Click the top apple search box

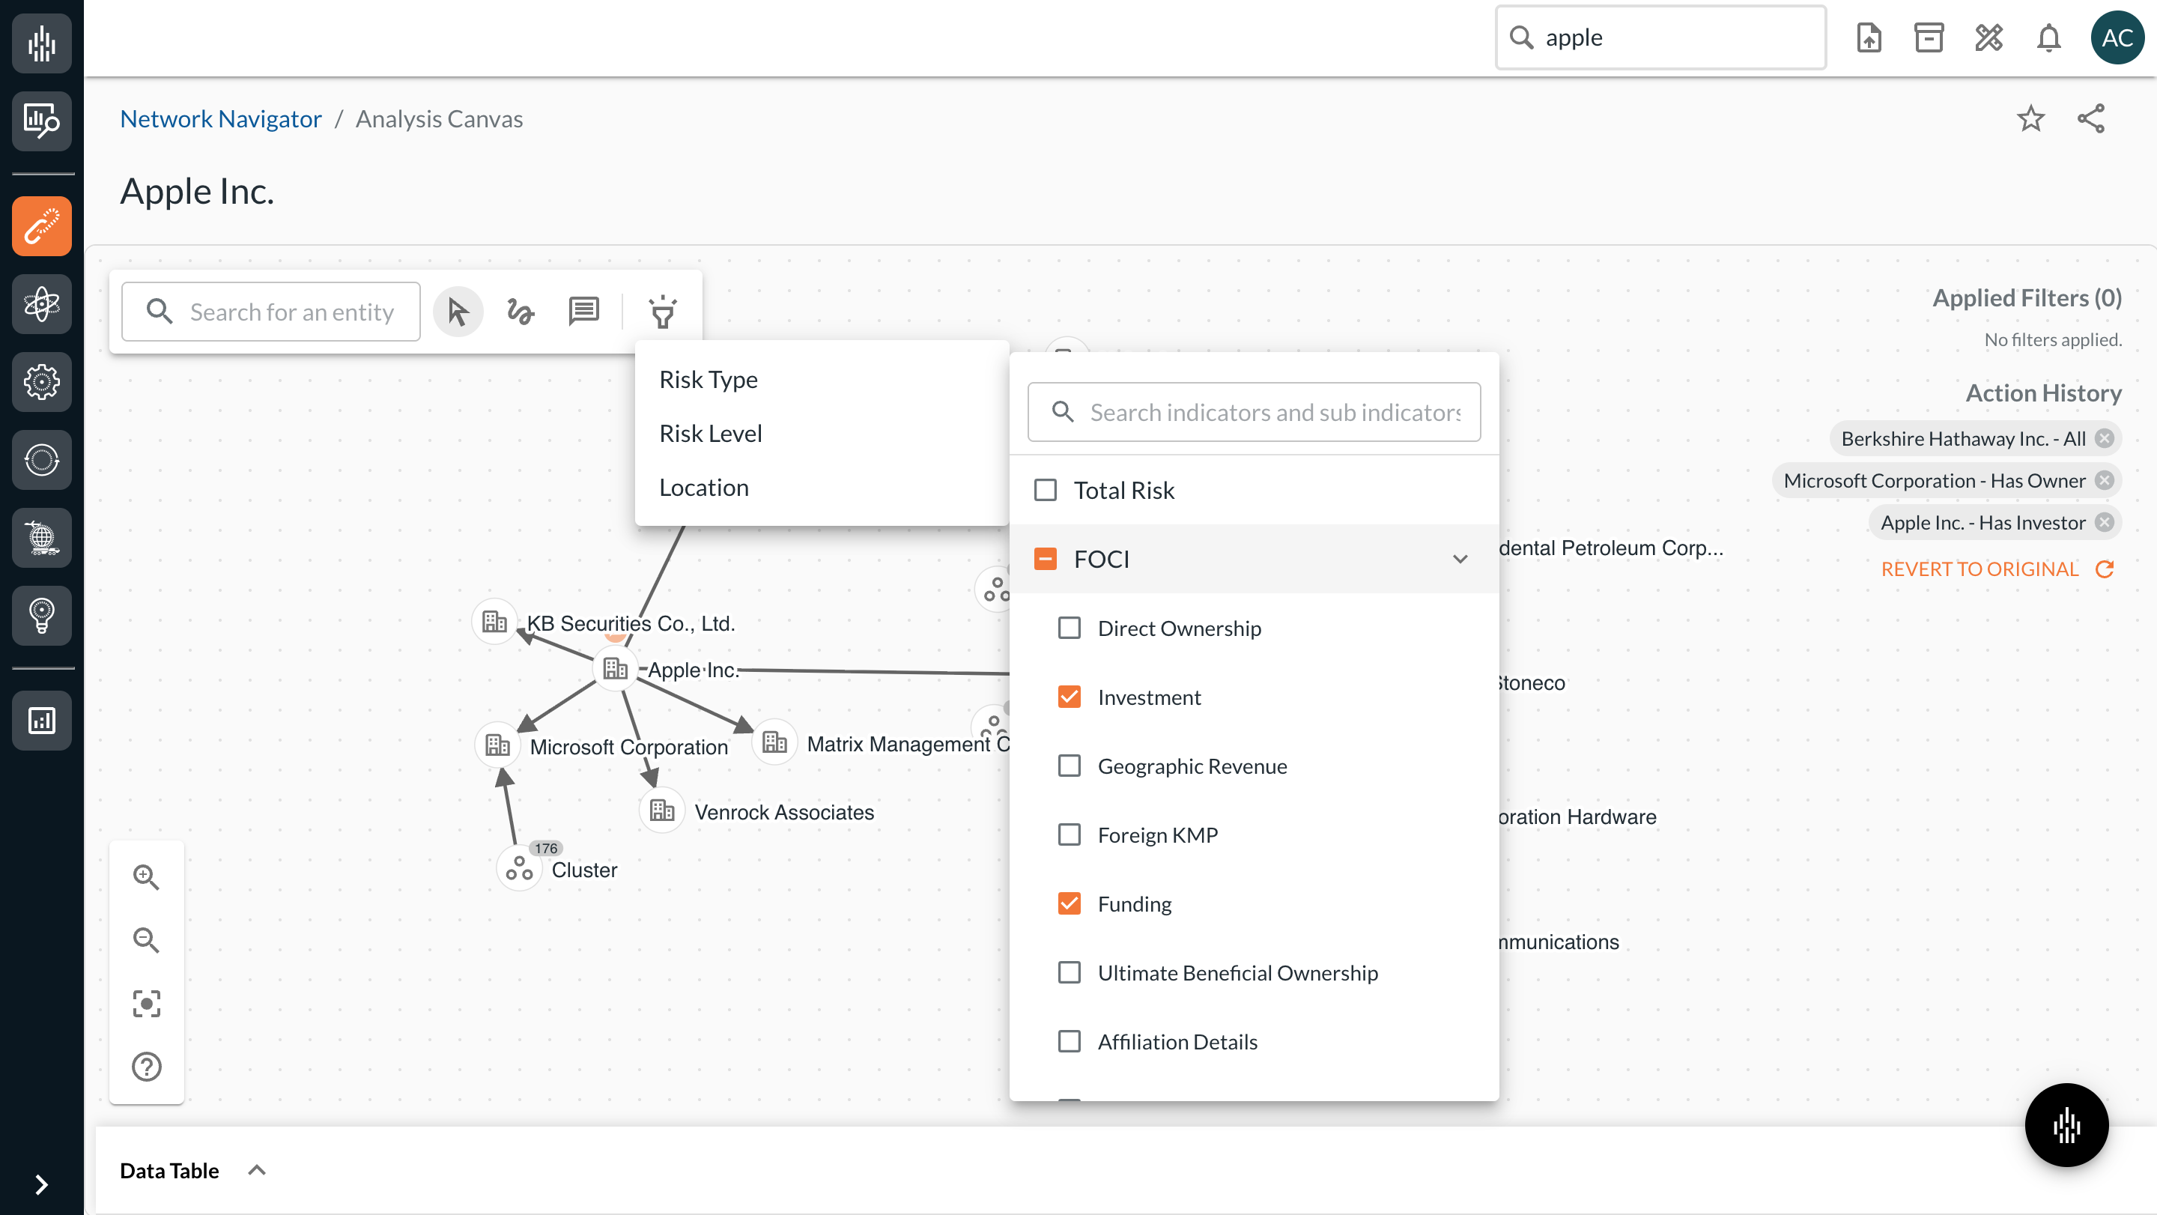pyautogui.click(x=1660, y=37)
